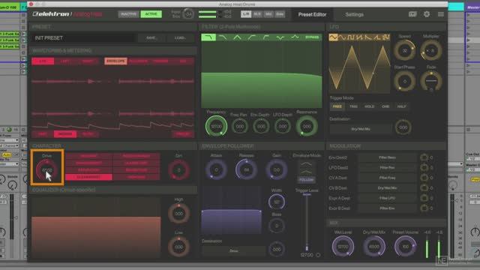480x270 pixels.
Task: Open Envelope Follower Destination dropdown showing Drive
Action: [233, 250]
